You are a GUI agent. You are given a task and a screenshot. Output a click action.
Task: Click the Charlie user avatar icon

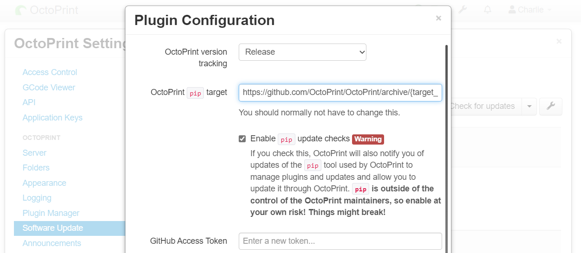point(512,9)
